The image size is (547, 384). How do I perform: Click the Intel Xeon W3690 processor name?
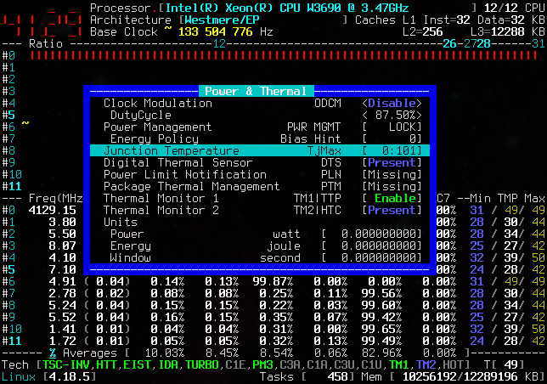tap(287, 8)
